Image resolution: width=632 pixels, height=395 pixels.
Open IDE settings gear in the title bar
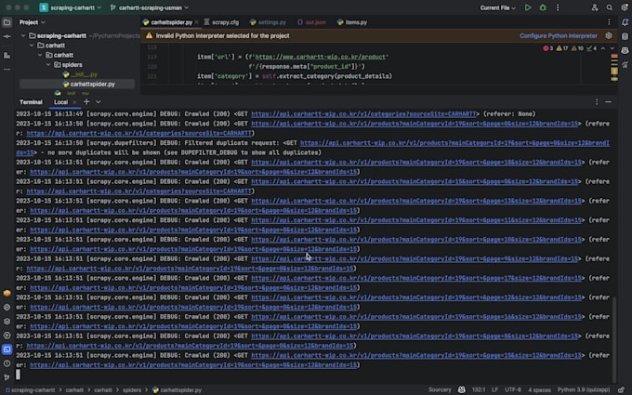point(625,7)
